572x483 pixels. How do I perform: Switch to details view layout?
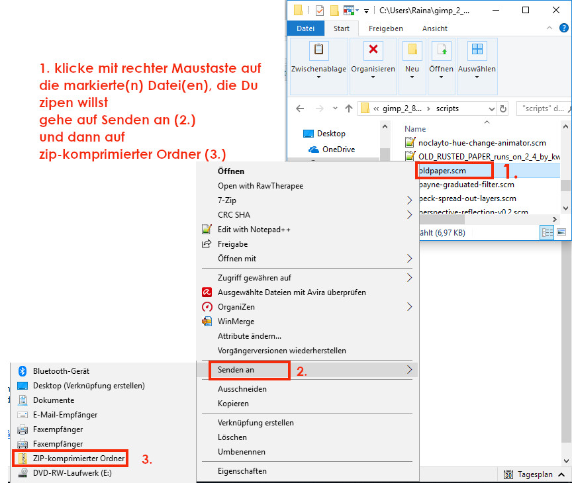point(547,232)
